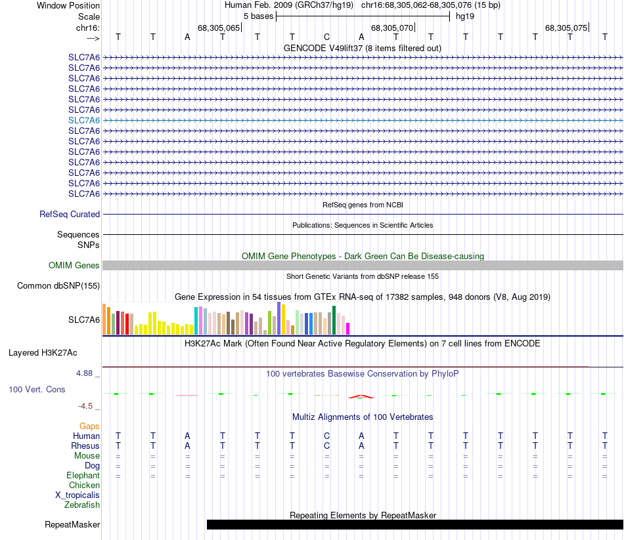The height and width of the screenshot is (540, 624).
Task: Click the orange Gaps label
Action: [89, 426]
